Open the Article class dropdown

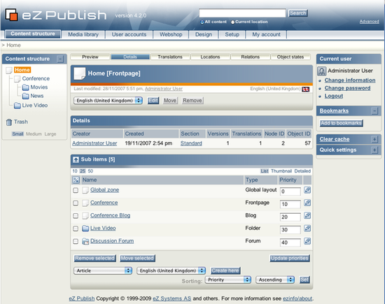(103, 270)
